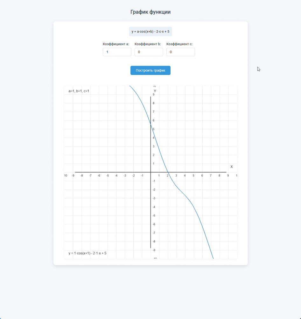Screen dimensions: 301x319
Task: Click where the blue curve crosses the Y axis
Action: click(150, 124)
